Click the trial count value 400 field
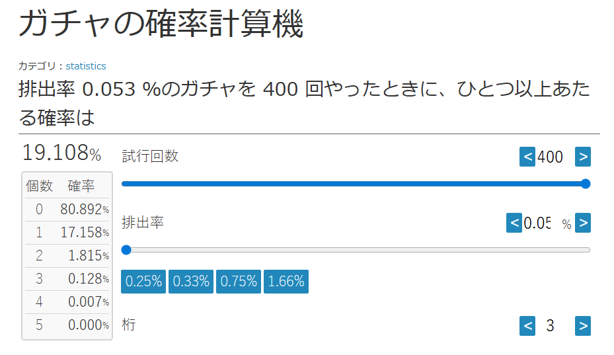The height and width of the screenshot is (355, 614). pos(551,157)
